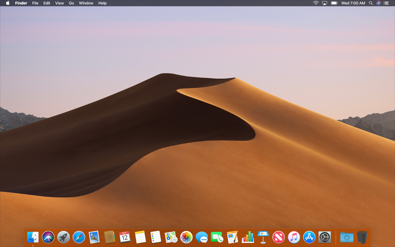The height and width of the screenshot is (247, 395).
Task: Click the Wed 7:00 AM clock
Action: [353, 3]
